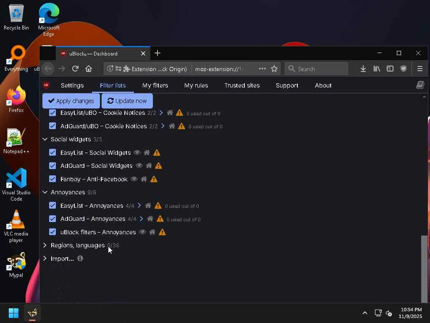The image size is (430, 323).
Task: Click the Update now button
Action: tap(127, 101)
